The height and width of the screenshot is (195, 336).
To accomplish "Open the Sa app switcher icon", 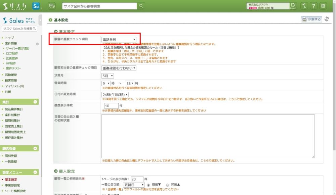I will tap(37, 6).
